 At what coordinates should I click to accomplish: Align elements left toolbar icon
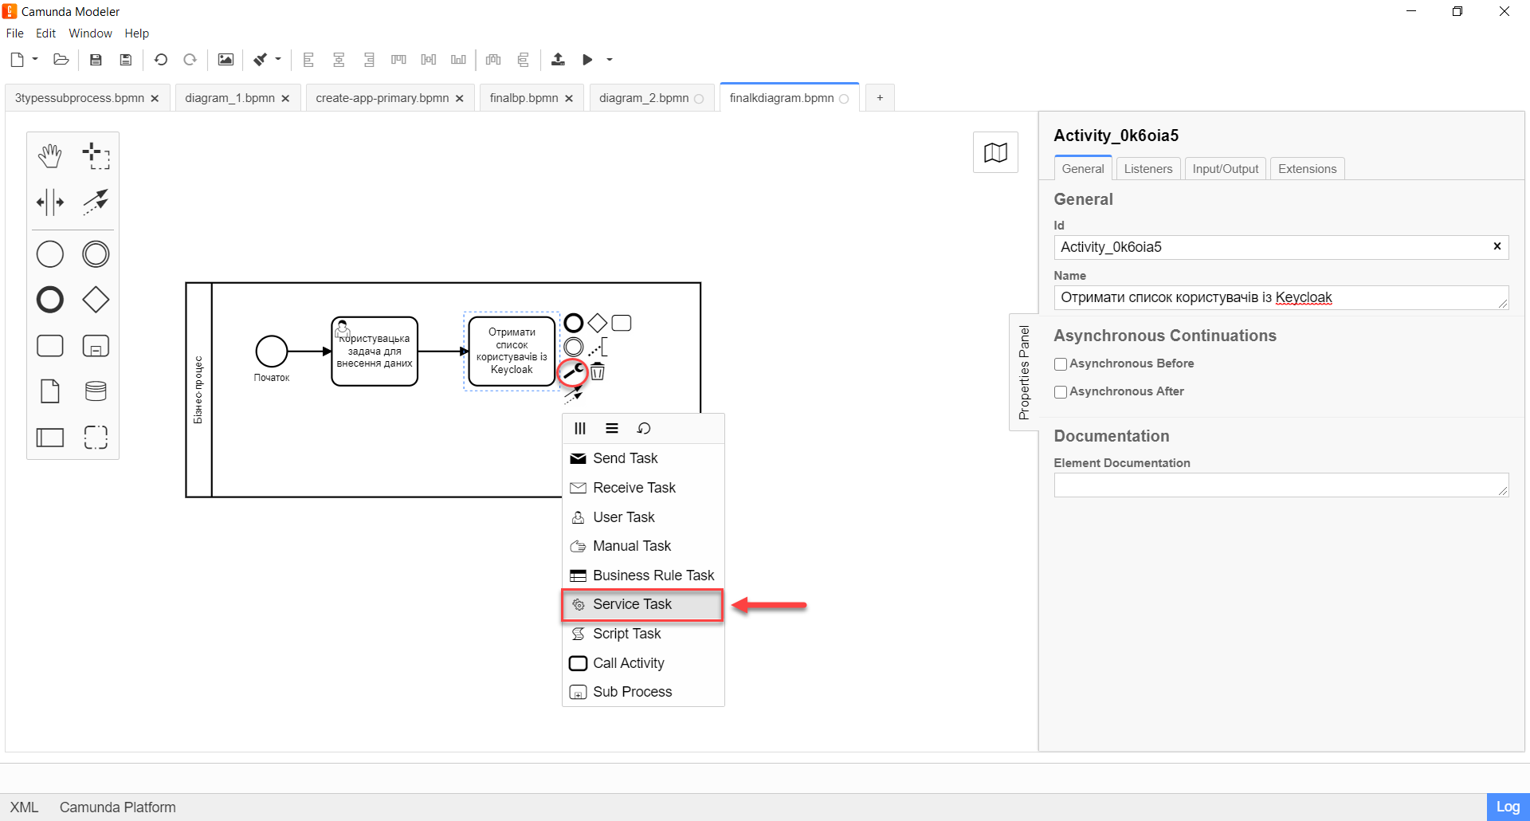308,60
